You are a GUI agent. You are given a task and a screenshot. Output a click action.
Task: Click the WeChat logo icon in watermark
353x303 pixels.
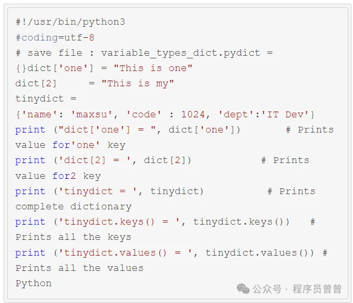pos(243,289)
